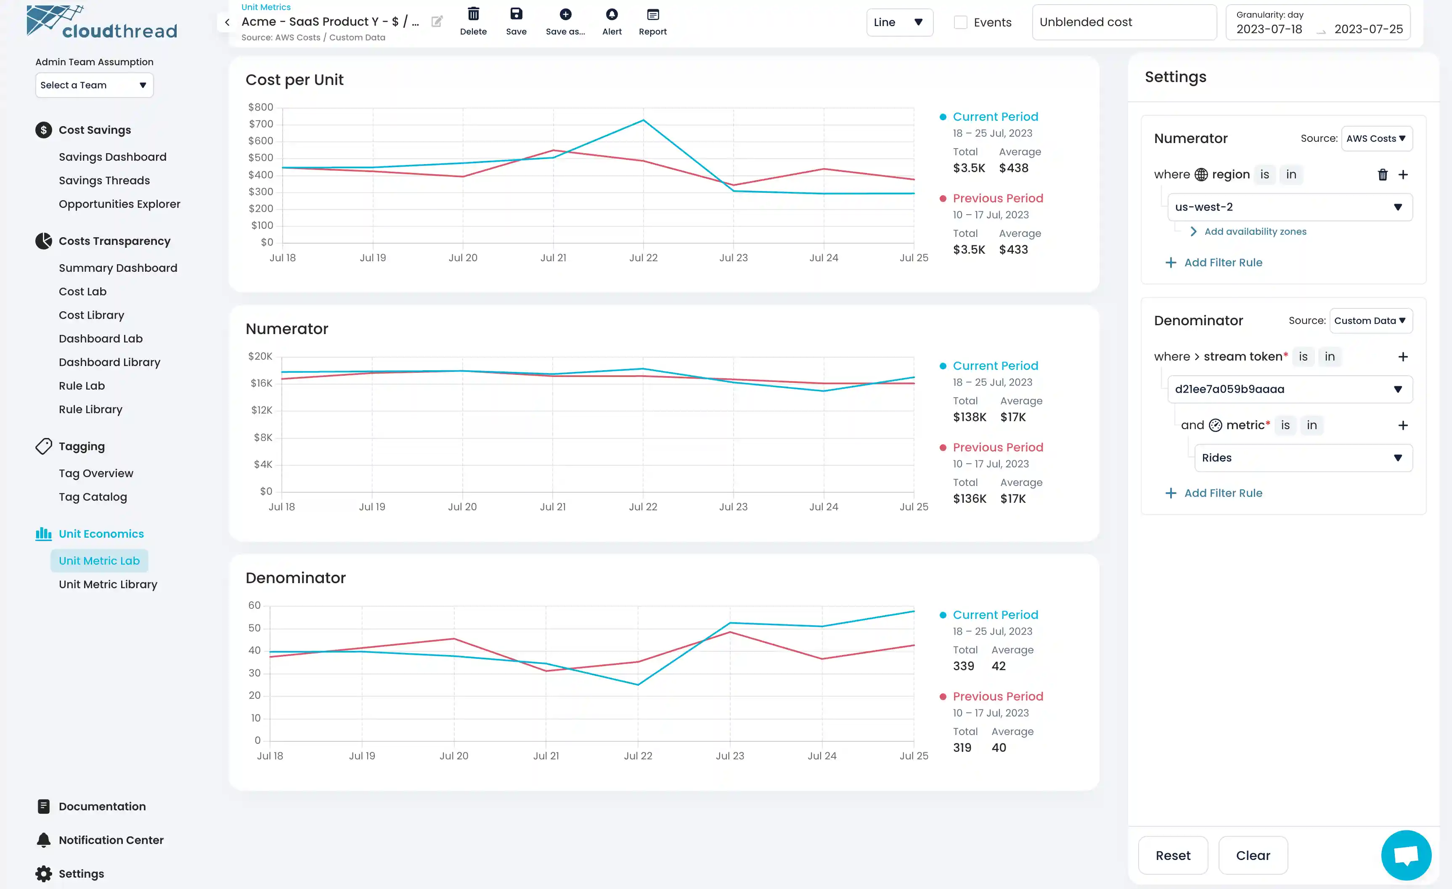Expand Add availability zones
Viewport: 1452px width, 889px height.
(x=1254, y=232)
